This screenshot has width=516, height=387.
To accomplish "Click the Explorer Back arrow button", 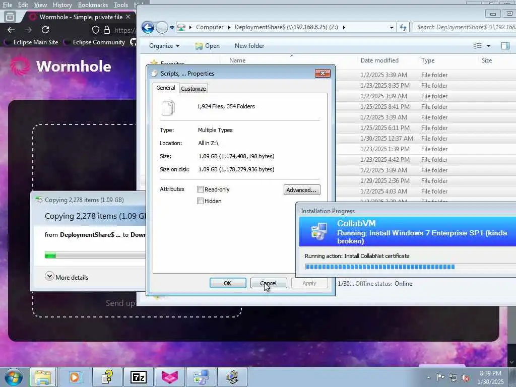I will (x=148, y=27).
